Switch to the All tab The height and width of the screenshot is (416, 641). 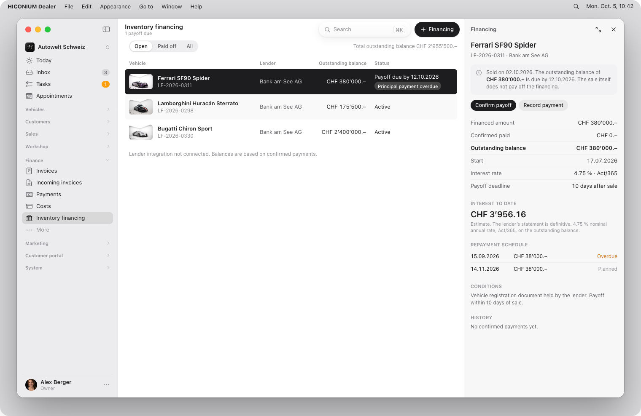tap(190, 46)
